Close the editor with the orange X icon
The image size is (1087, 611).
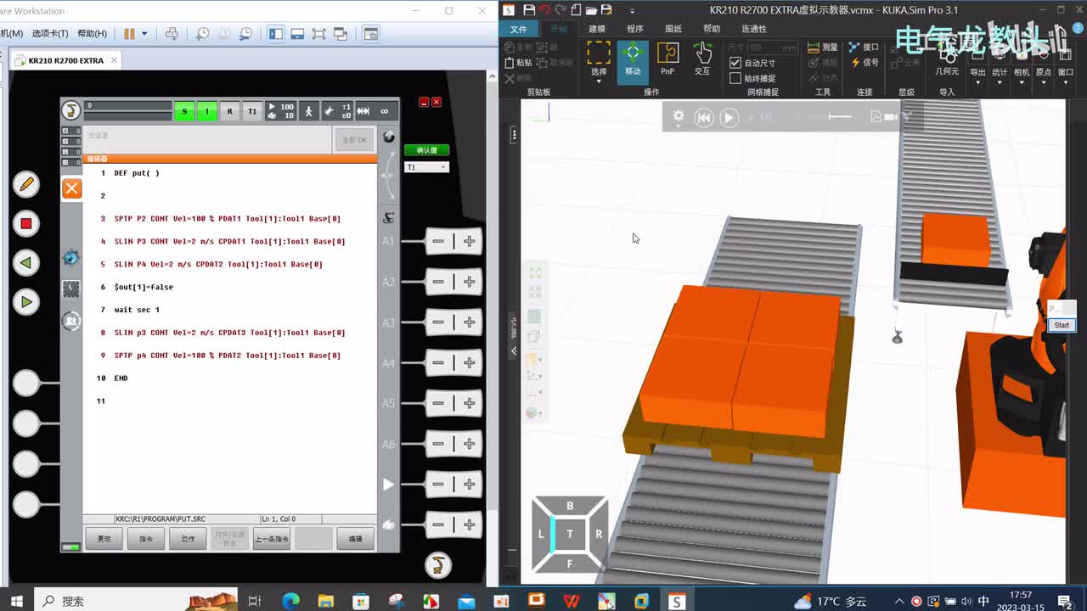coord(72,188)
